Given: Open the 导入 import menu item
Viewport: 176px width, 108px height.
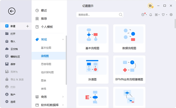Looking at the screenshot, I should 13,41.
